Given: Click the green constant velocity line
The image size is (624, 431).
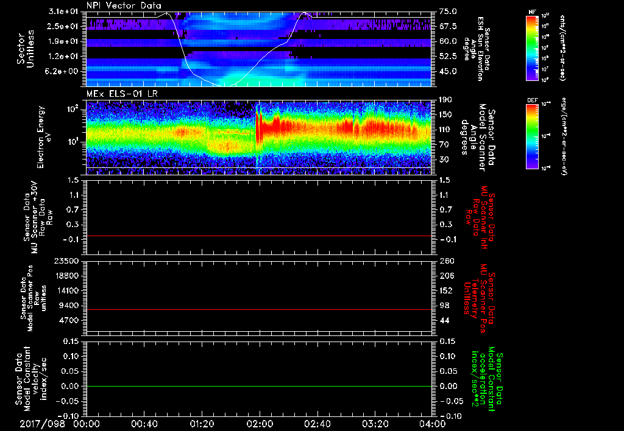Looking at the screenshot, I should (x=259, y=386).
